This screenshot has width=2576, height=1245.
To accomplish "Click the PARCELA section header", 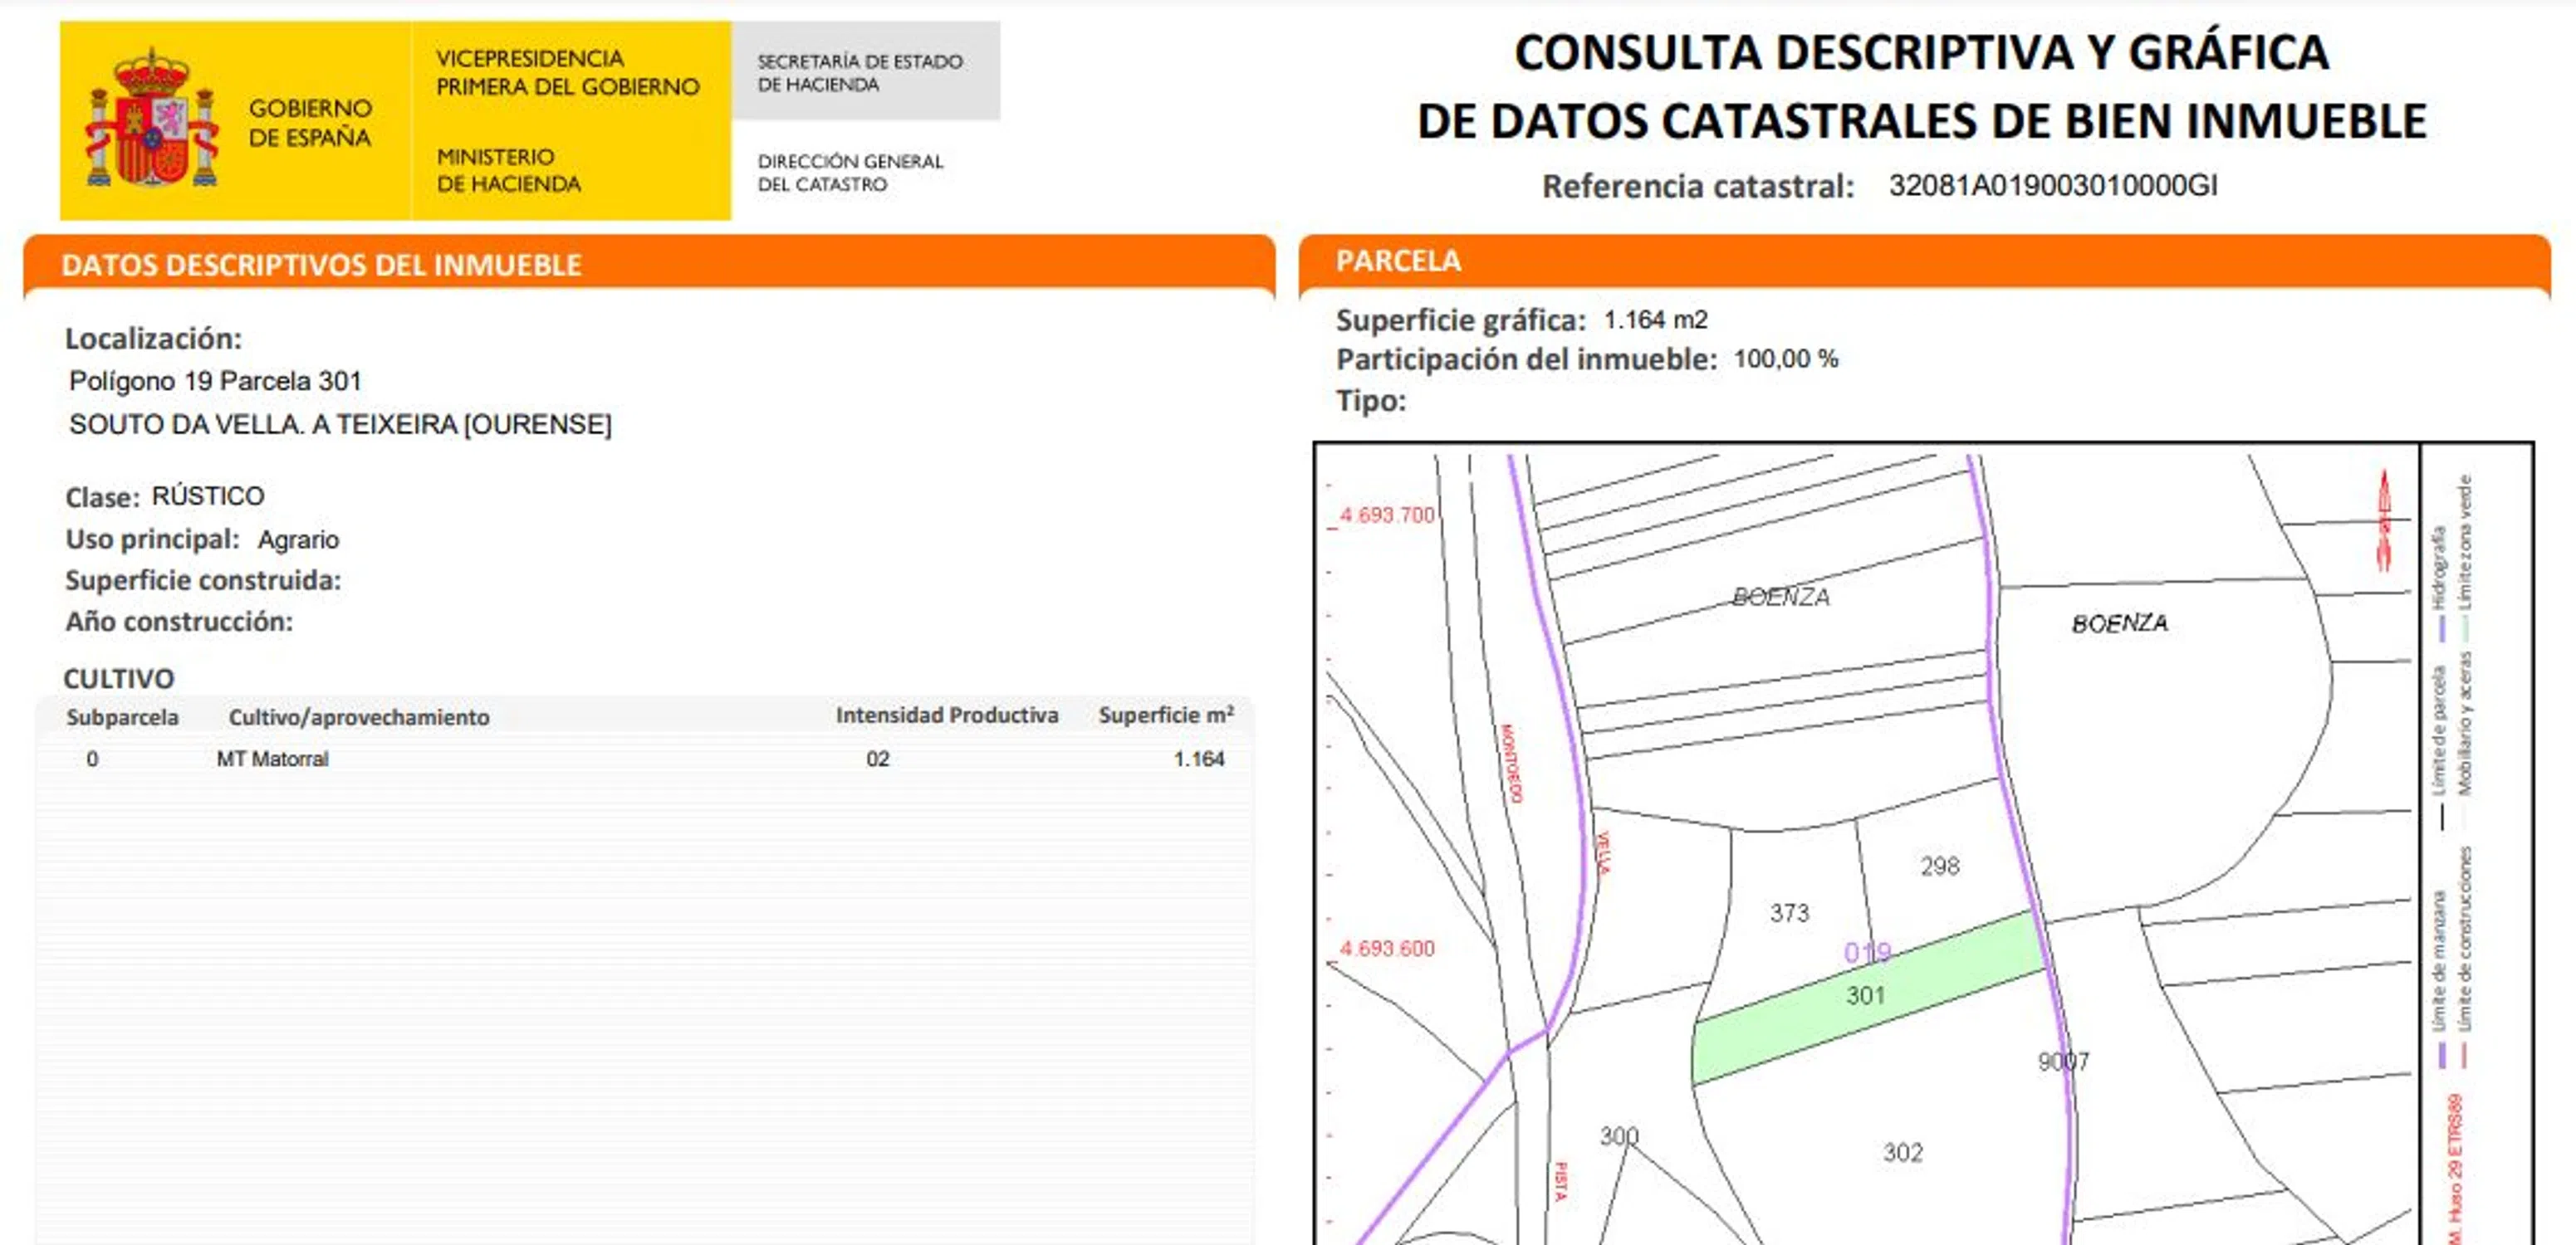I will [1398, 261].
